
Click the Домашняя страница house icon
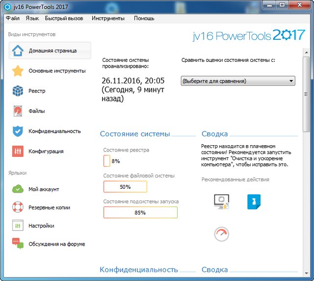[x=18, y=51]
